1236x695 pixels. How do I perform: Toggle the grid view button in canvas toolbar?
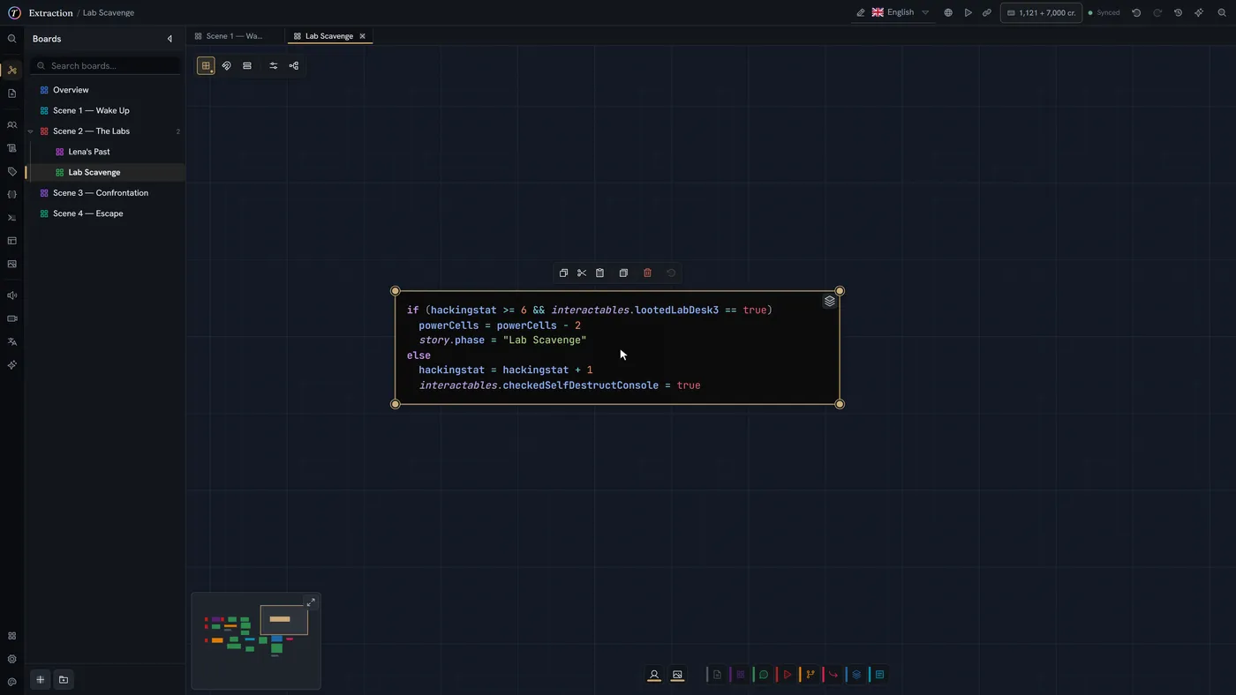pos(206,66)
